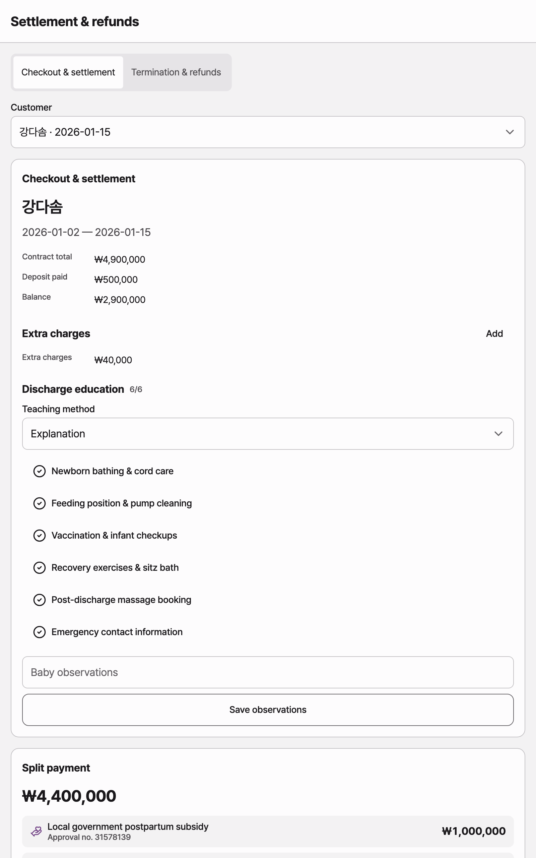Image resolution: width=536 pixels, height=858 pixels.
Task: Toggle Recovery exercises & sitz bath check
Action: point(39,568)
